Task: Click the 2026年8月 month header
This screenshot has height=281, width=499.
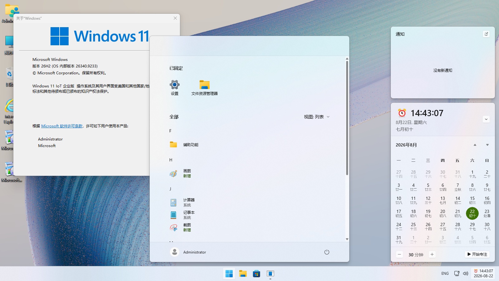Action: tap(406, 145)
